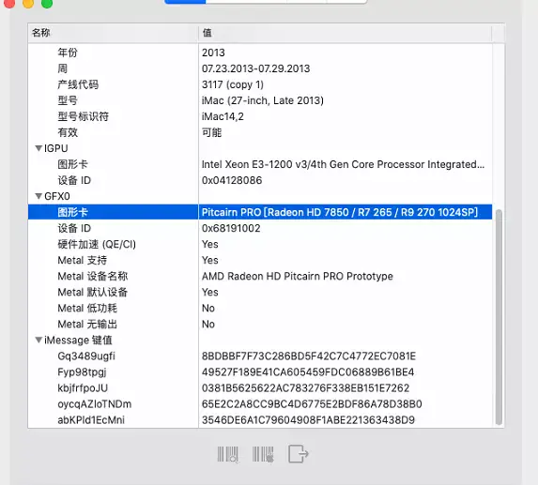538x485 pixels.
Task: Click the 名称 column header
Action: (113, 33)
